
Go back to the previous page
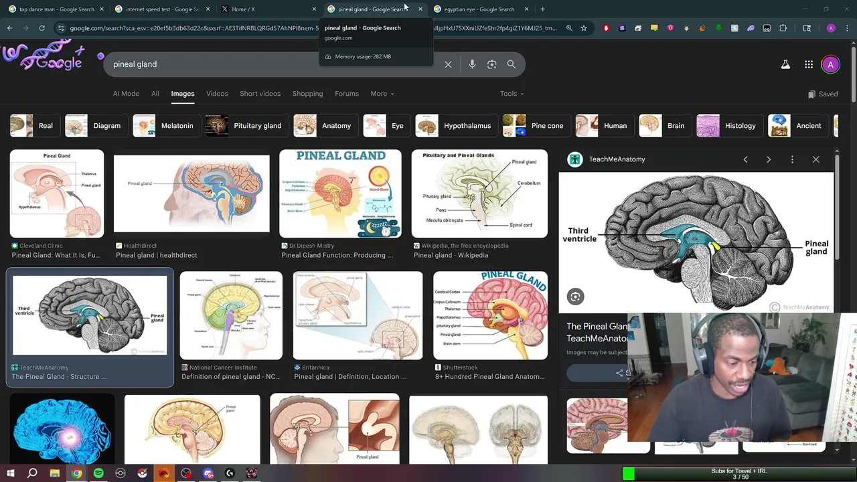[9, 28]
